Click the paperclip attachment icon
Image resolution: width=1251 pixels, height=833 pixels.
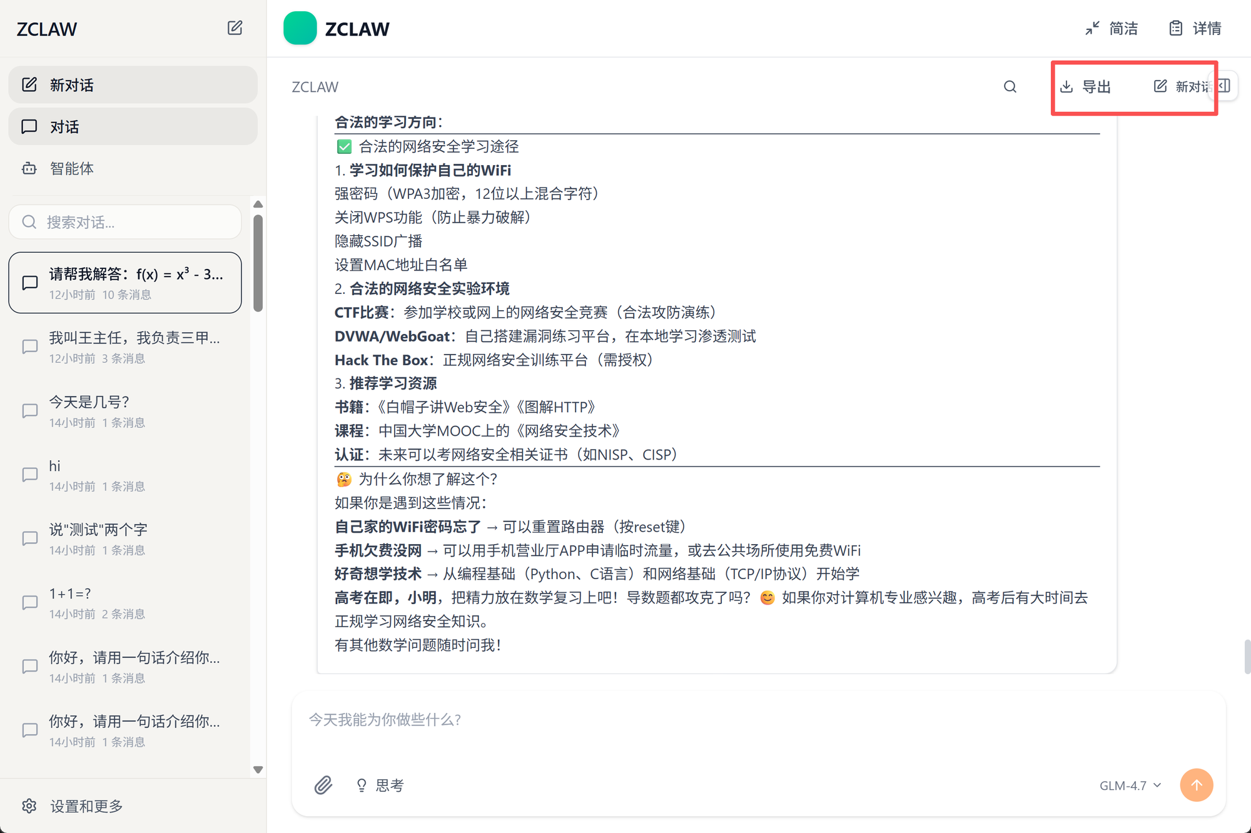click(323, 785)
